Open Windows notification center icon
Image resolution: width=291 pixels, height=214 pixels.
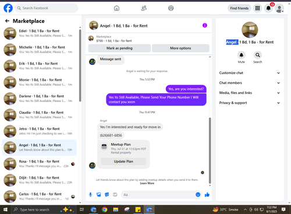coord(283,209)
